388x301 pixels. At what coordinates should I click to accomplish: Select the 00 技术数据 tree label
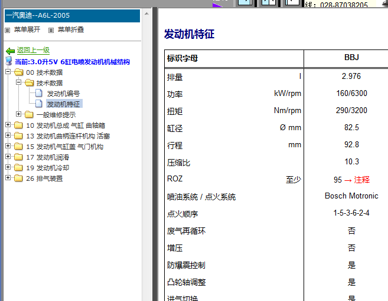tap(44, 72)
